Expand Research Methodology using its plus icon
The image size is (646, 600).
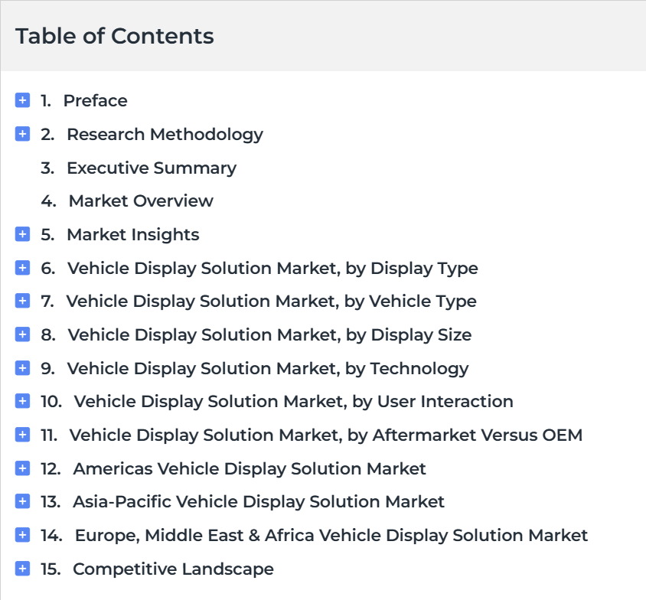pos(22,134)
